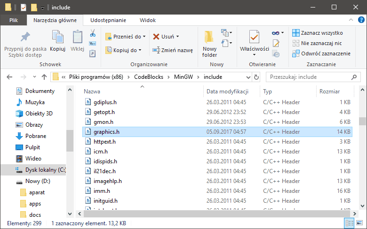Click the blue help question mark icon

point(361,20)
